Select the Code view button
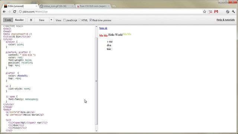The width and height of the screenshot is (238, 134). pos(8,20)
